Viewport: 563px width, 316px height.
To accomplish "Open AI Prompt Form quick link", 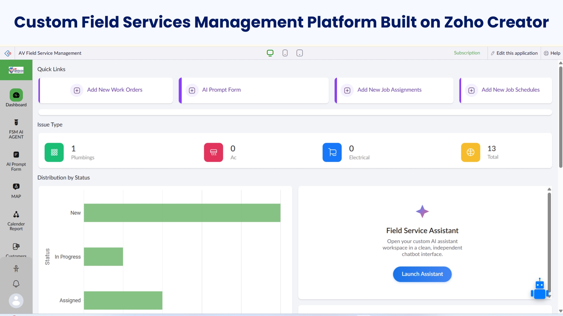I will (x=254, y=90).
